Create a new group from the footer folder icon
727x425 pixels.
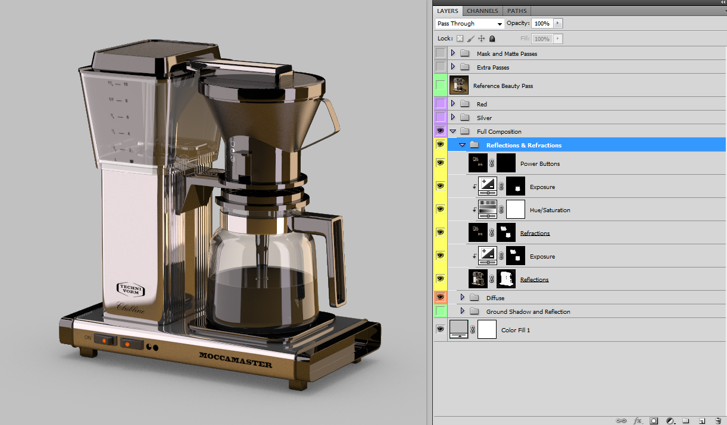(686, 420)
